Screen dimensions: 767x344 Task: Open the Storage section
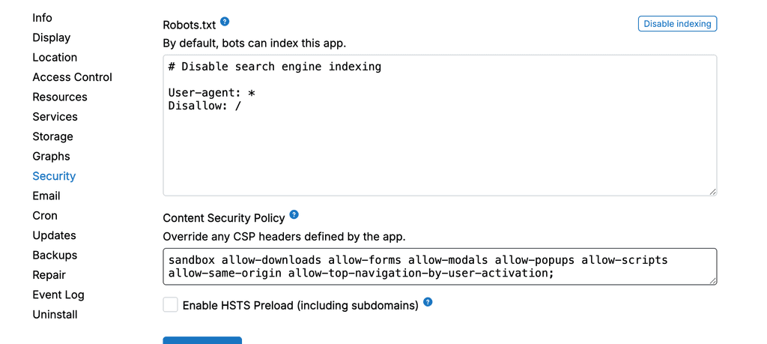pyautogui.click(x=52, y=136)
